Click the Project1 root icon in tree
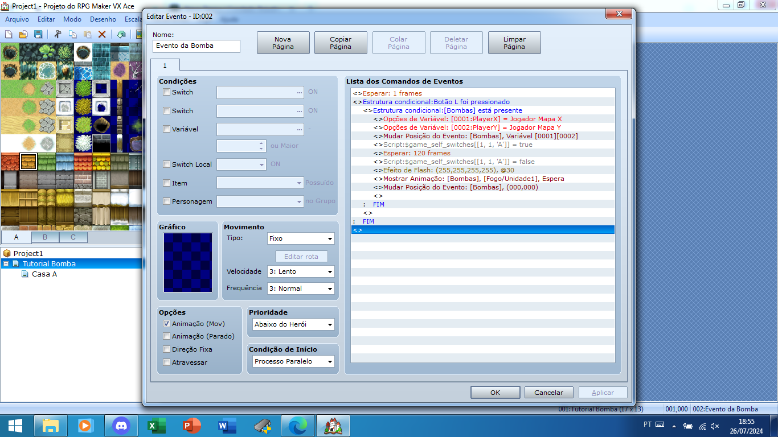Image resolution: width=778 pixels, height=437 pixels. coord(7,253)
